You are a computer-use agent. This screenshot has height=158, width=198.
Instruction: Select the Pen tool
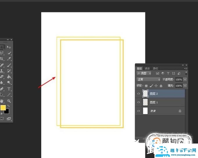pyautogui.click(x=2, y=89)
